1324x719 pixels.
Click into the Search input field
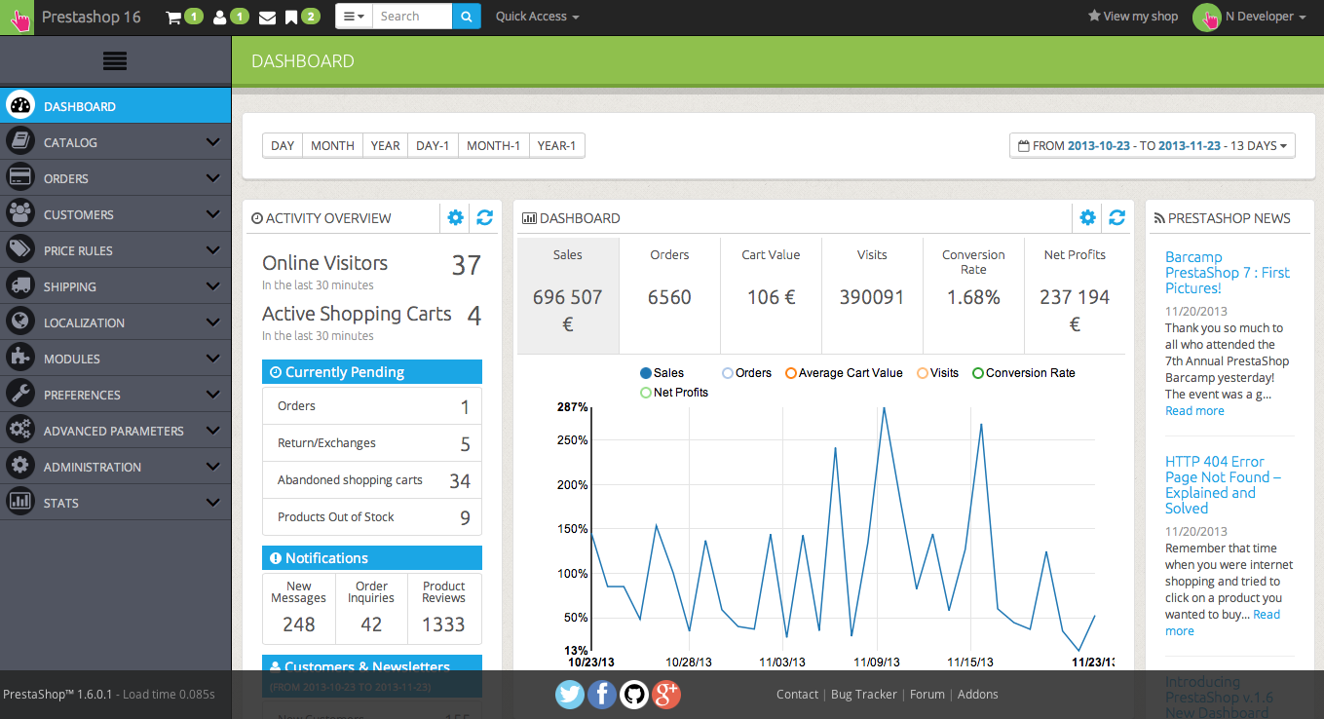412,17
